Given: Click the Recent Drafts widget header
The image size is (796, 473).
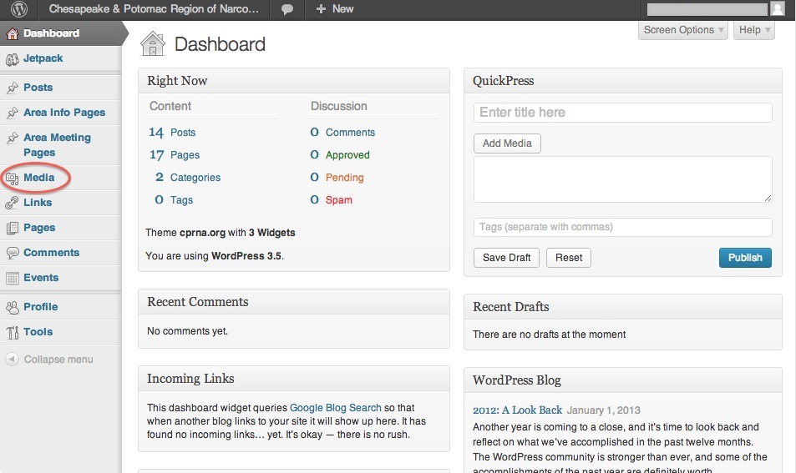Looking at the screenshot, I should [x=623, y=307].
